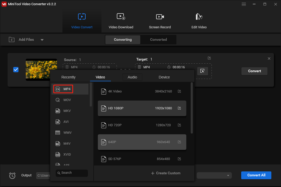Edit the 4K Video preset settings
The height and width of the screenshot is (187, 281).
point(179,91)
